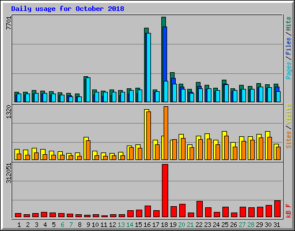295x231 pixels.
Task: Click the tall yellow visits bar for day 16
Action: tap(146, 135)
